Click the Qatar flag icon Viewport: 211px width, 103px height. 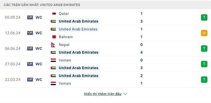pos(54,14)
